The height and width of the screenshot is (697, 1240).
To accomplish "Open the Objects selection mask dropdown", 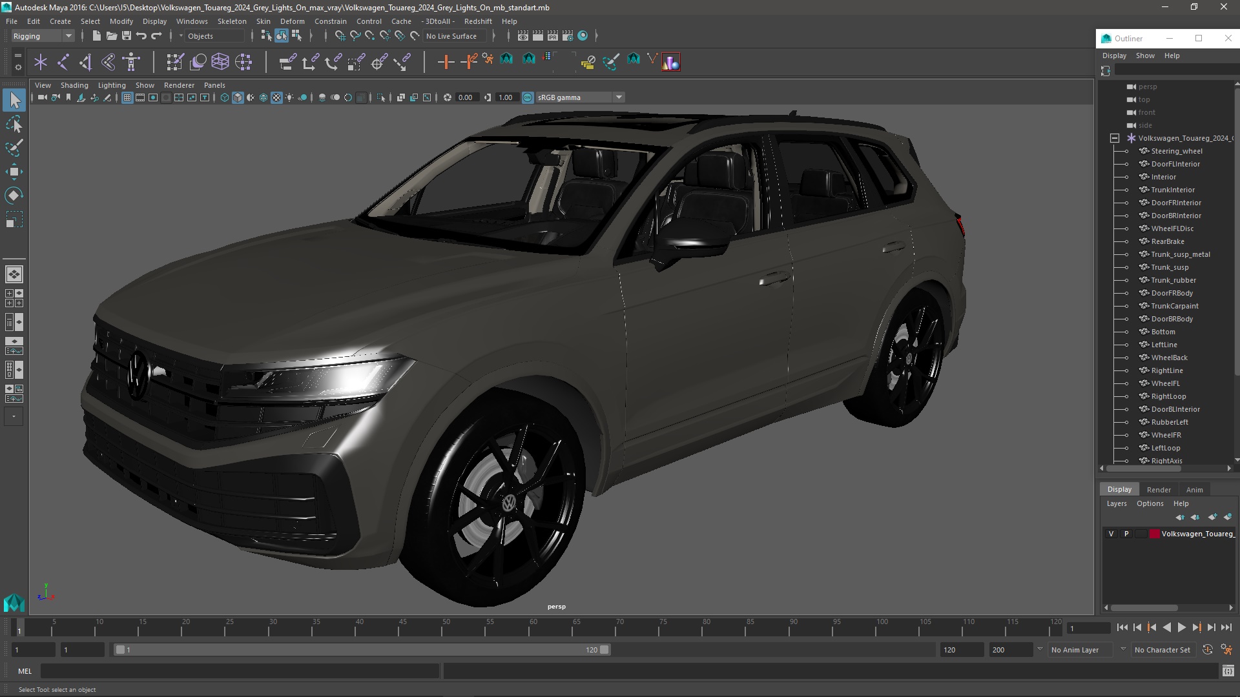I will click(213, 36).
